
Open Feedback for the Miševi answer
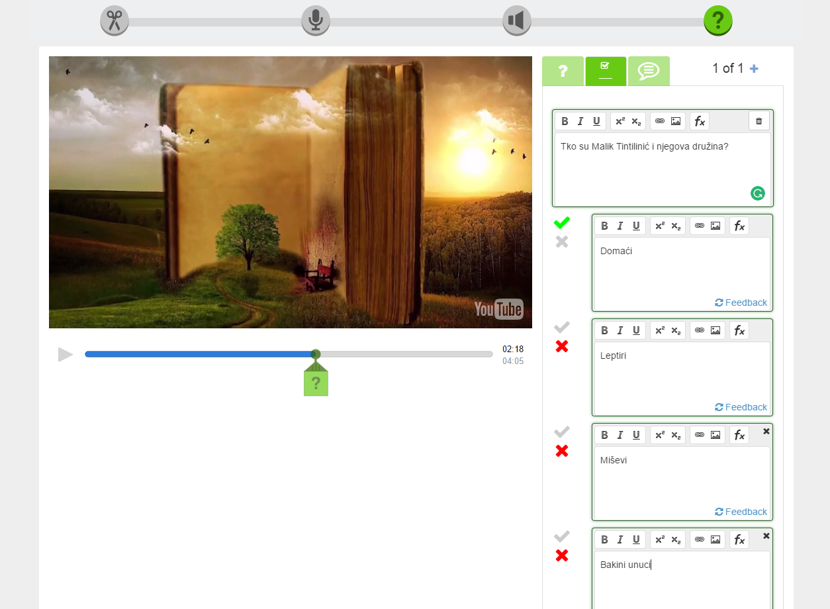pyautogui.click(x=741, y=512)
